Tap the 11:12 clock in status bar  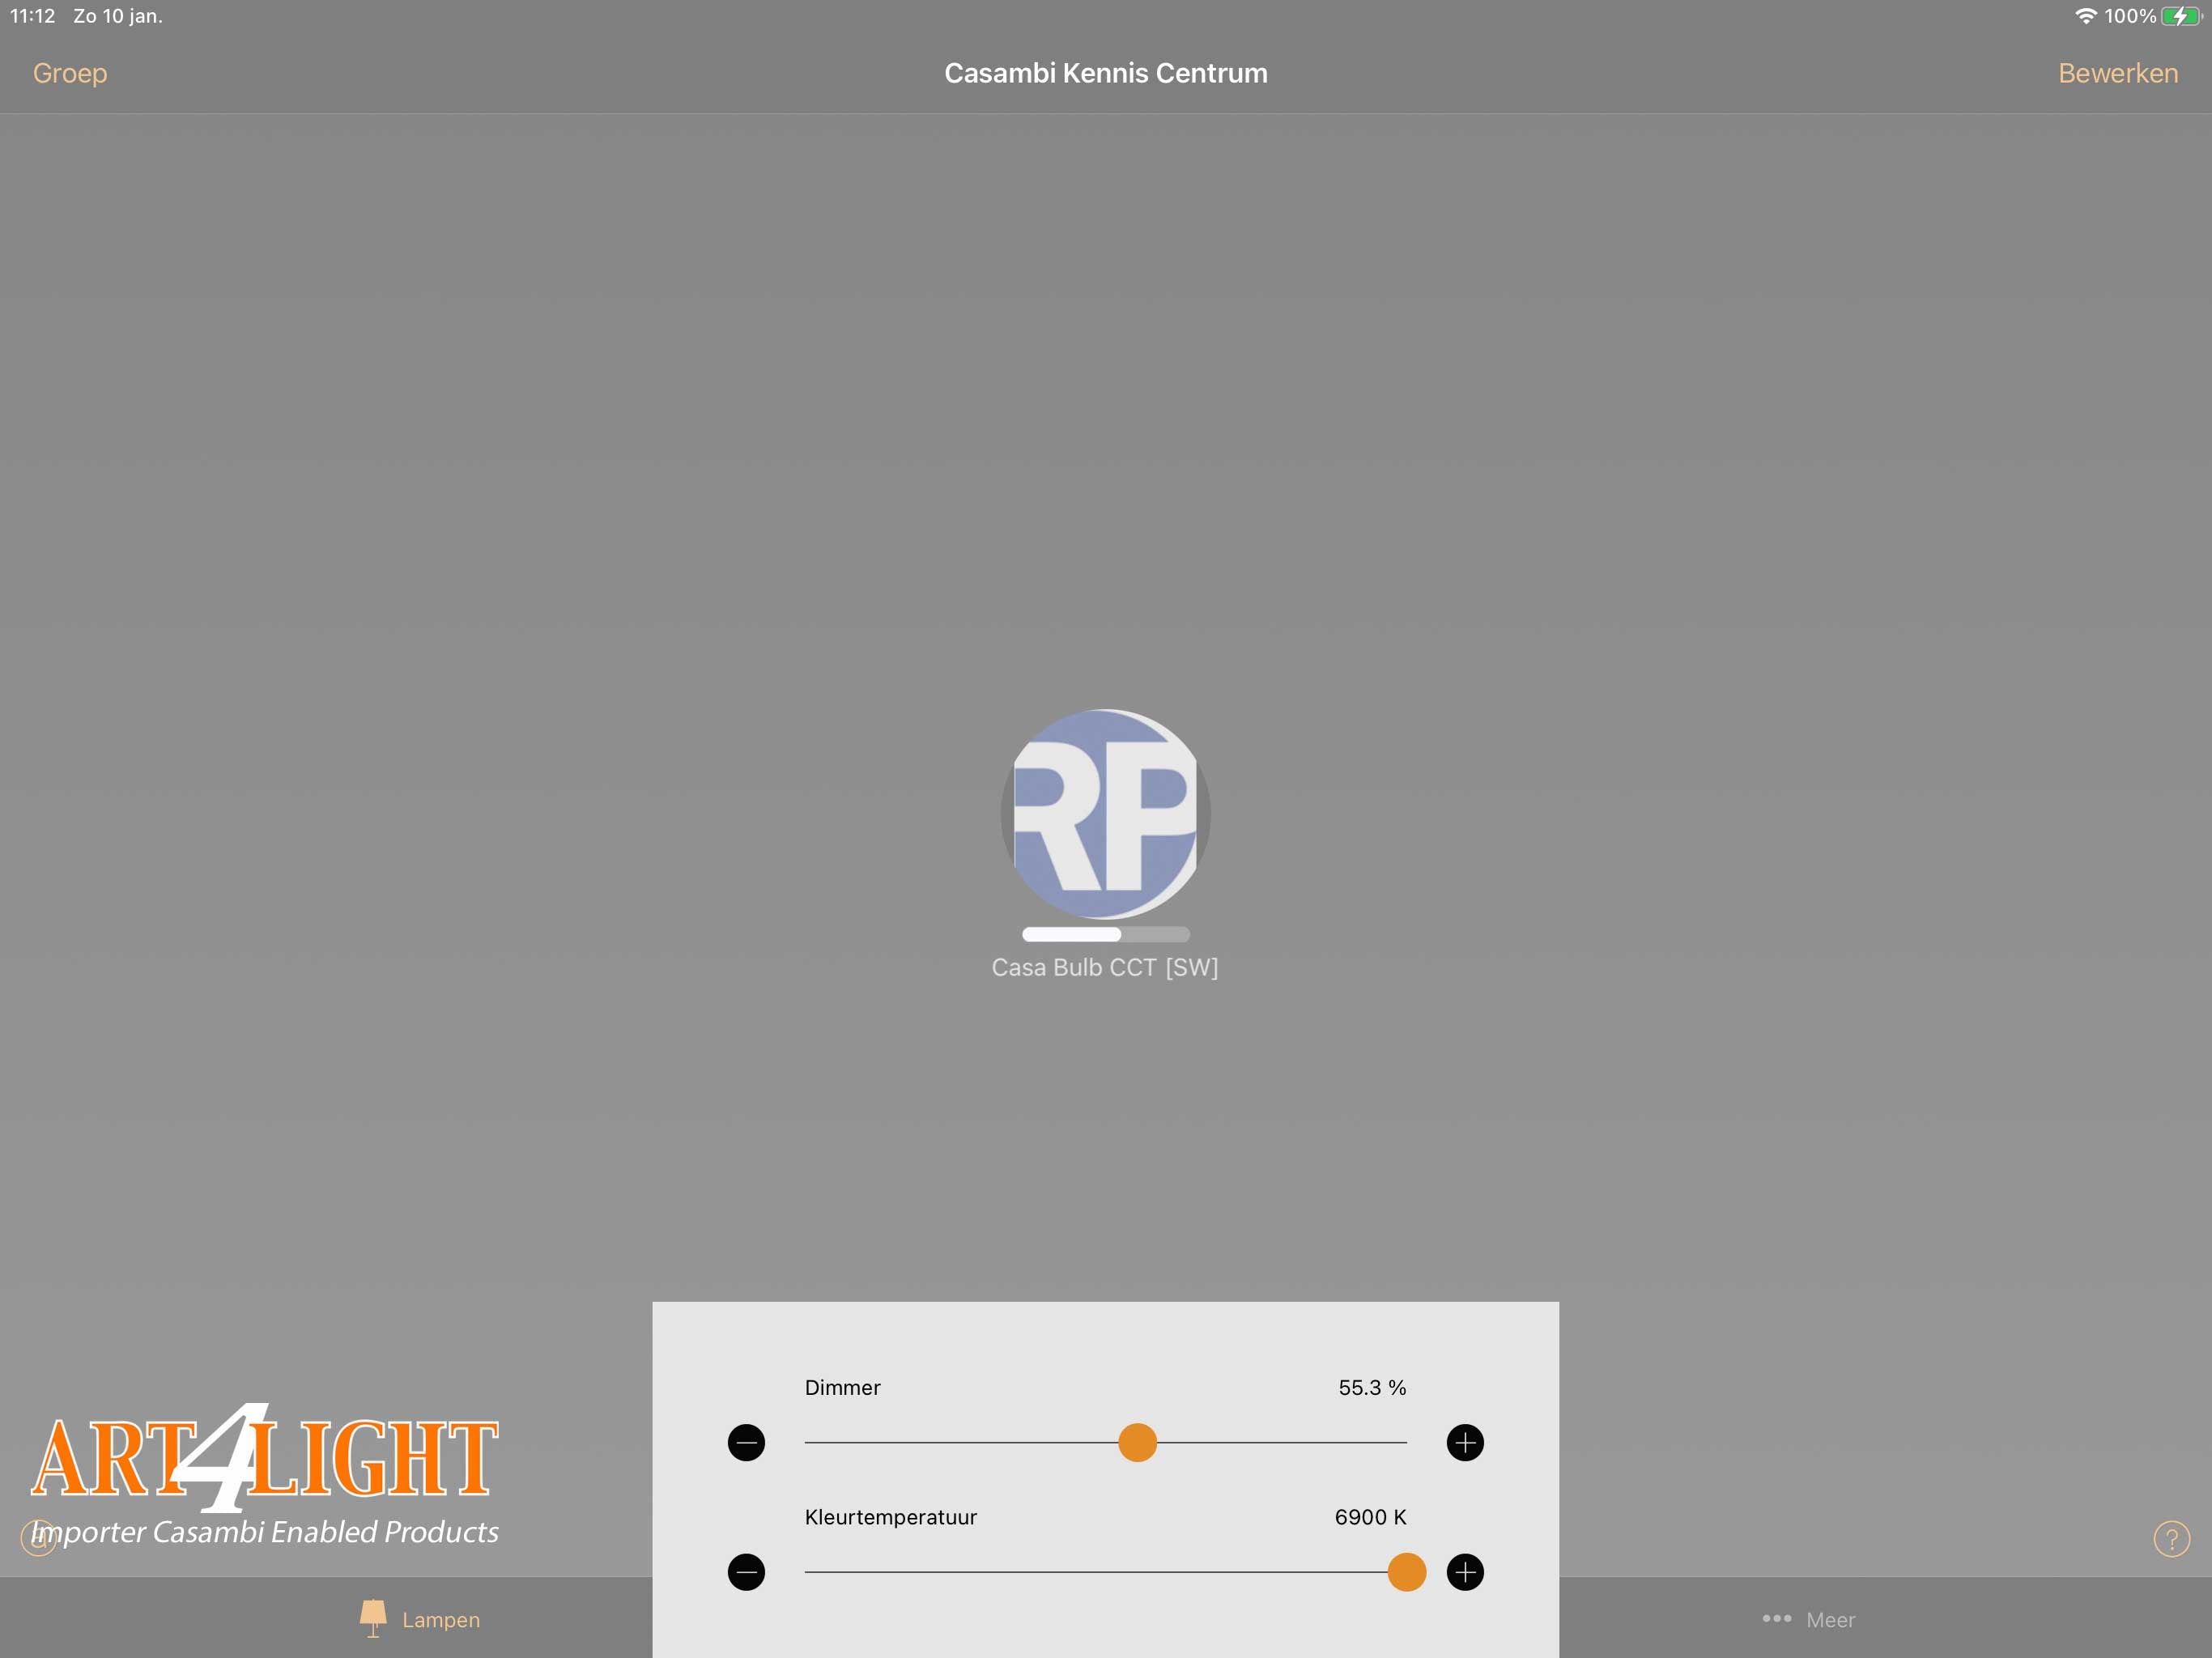tap(32, 16)
